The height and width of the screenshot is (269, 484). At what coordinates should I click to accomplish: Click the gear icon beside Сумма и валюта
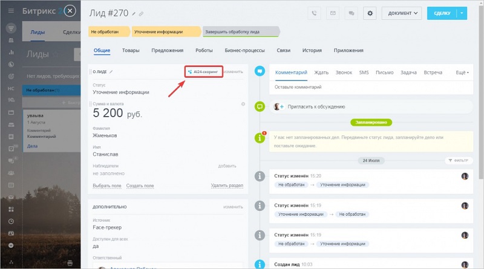[x=243, y=104]
